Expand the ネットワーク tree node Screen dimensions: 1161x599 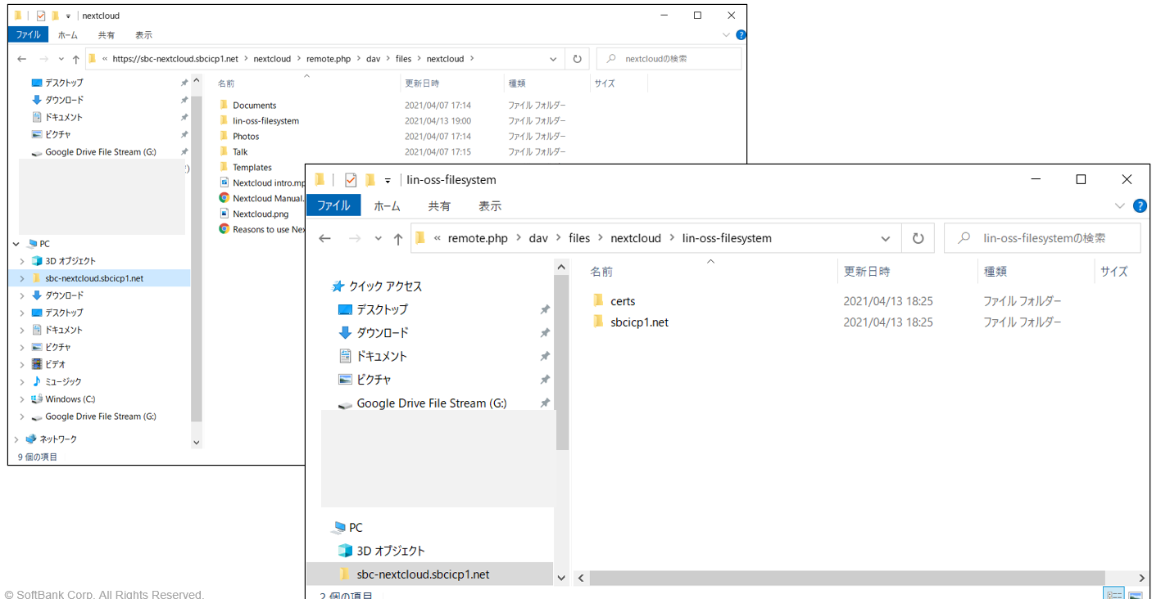click(x=16, y=439)
